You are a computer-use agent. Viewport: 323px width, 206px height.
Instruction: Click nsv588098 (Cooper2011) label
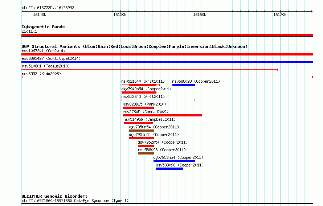click(196, 81)
